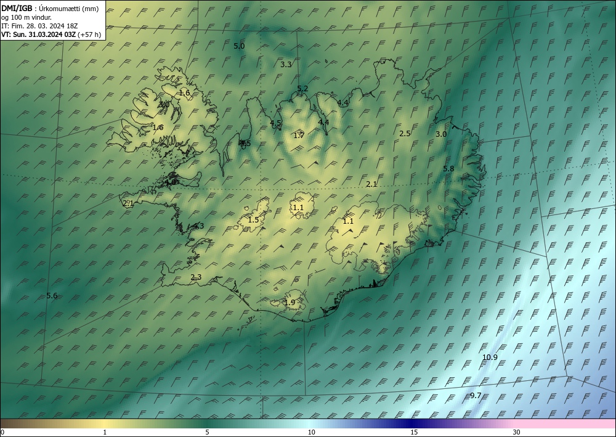
Task: Click the 1.7 value label
Action: 299,136
